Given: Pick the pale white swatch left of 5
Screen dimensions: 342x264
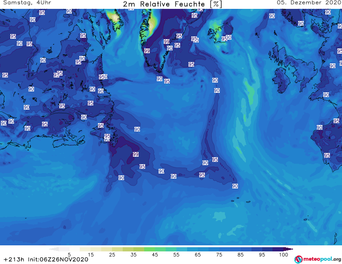Looking at the screenshot, I should pos(64,249).
